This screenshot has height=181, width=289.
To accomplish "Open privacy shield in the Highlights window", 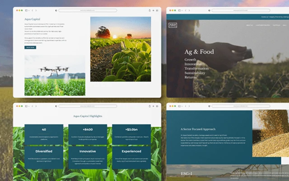I will (56, 106).
